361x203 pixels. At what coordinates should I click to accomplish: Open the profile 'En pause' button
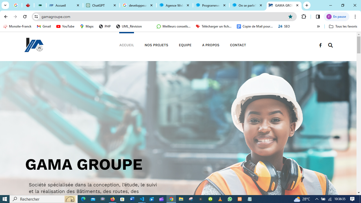(336, 17)
